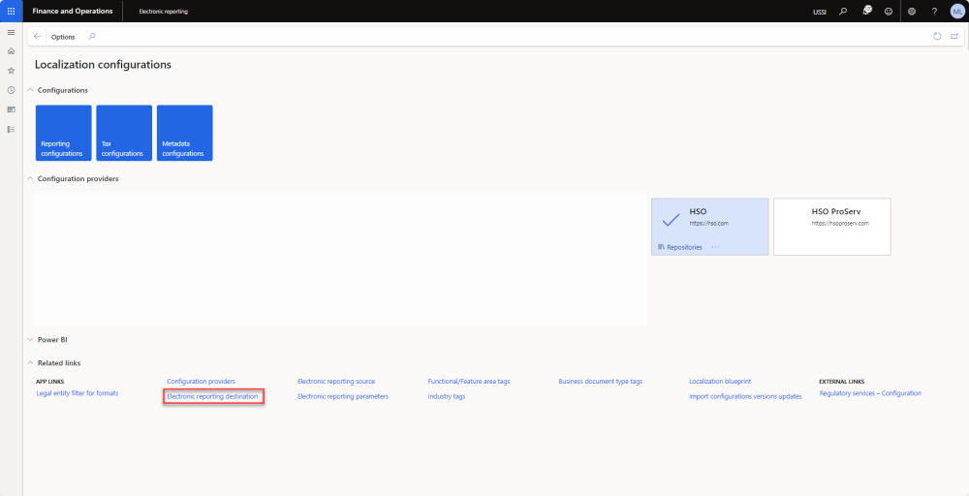Click the HSO provider checkmark
The height and width of the screenshot is (496, 969).
671,221
